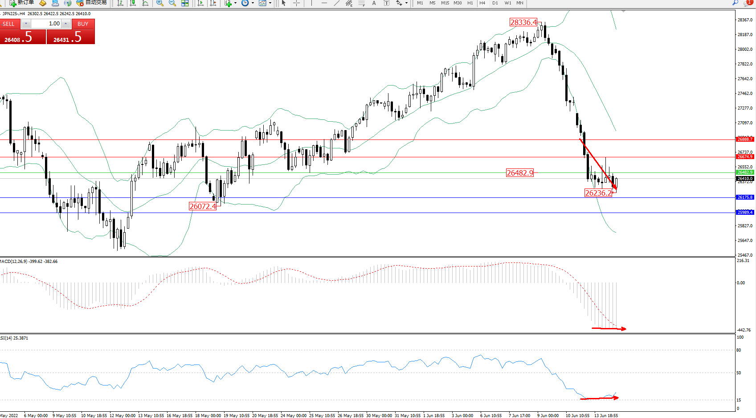
Task: Toggle the chart shift button
Action: pyautogui.click(x=213, y=3)
